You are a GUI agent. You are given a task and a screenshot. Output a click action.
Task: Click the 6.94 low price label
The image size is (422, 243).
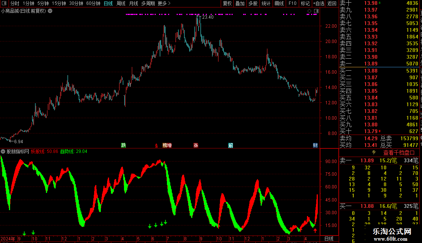[18, 141]
